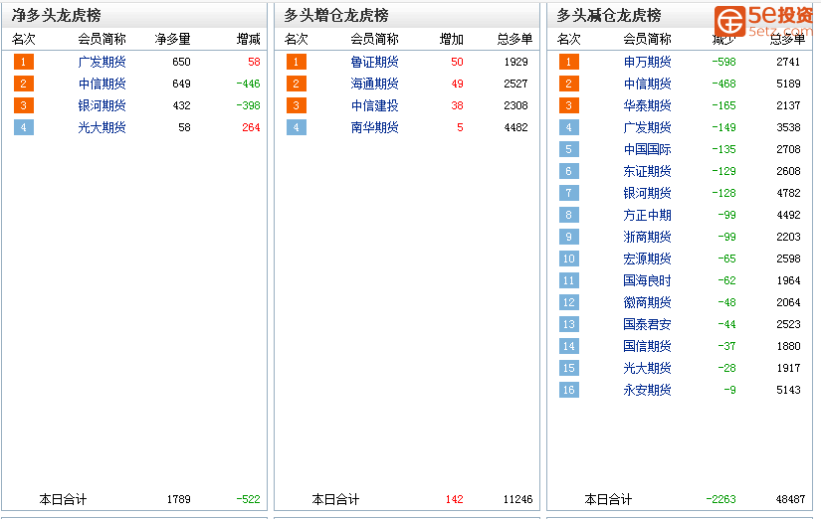Image resolution: width=821 pixels, height=519 pixels.
Task: Open the 东证期货 member link
Action: [648, 171]
